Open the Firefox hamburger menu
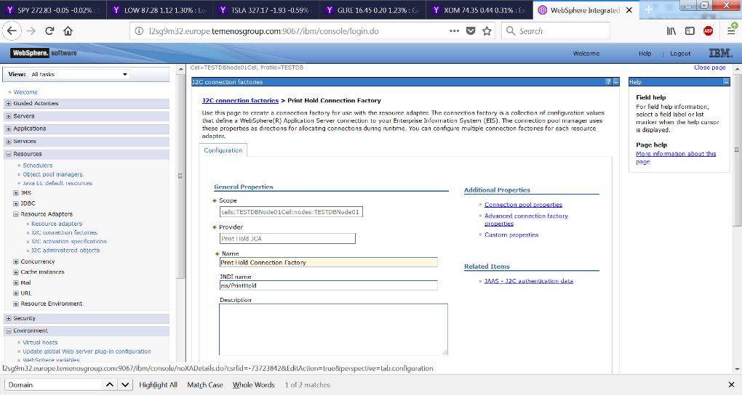The width and height of the screenshot is (742, 395). 730,31
